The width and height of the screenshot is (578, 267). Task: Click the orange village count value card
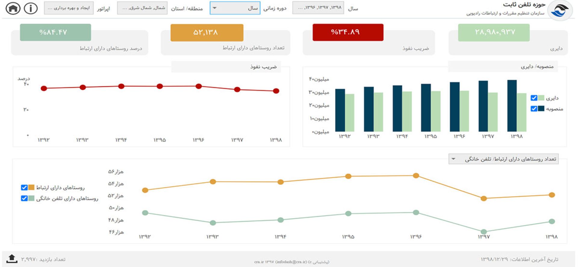click(207, 32)
